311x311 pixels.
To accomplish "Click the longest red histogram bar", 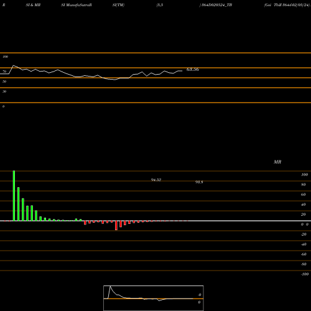I will [x=116, y=225].
